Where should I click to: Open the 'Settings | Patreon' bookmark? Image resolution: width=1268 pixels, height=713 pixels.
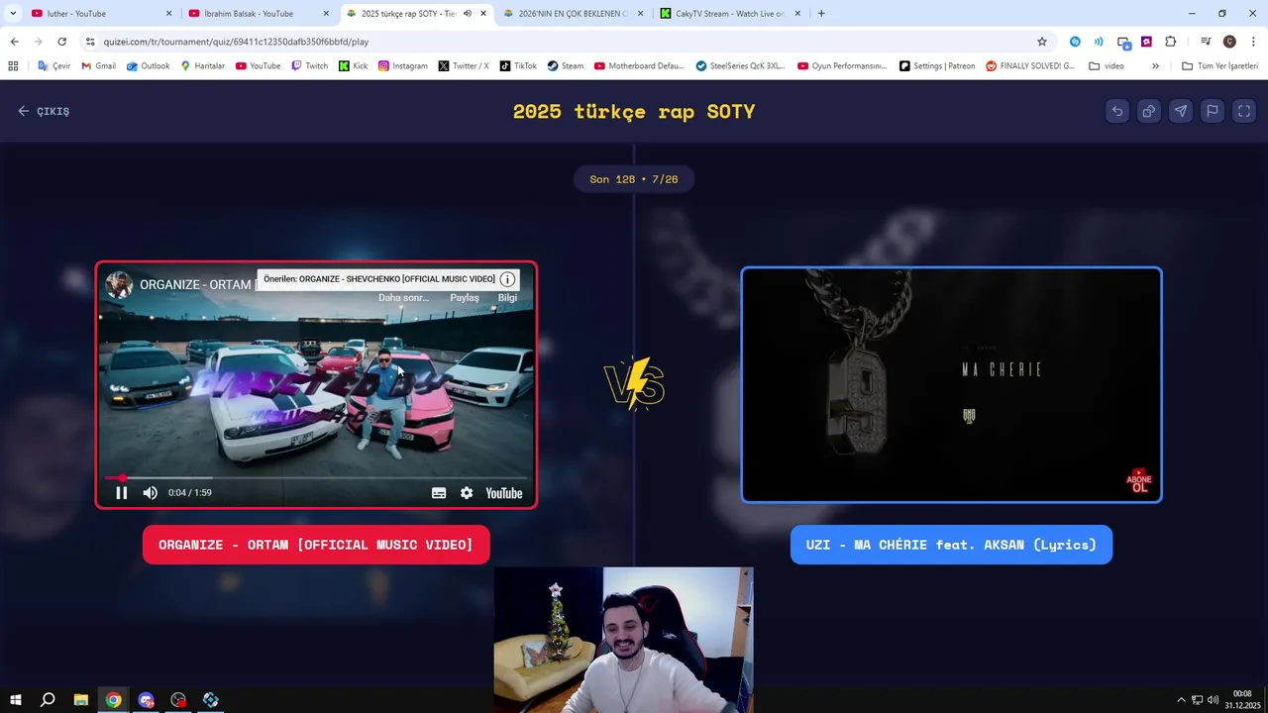click(x=937, y=66)
